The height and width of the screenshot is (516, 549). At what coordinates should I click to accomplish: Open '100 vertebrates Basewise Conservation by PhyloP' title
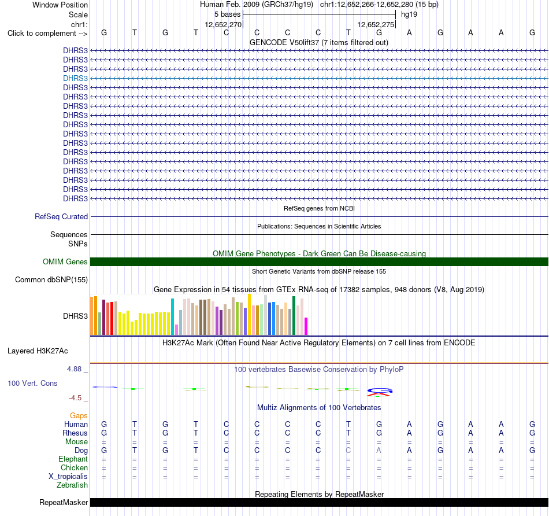[x=319, y=370]
